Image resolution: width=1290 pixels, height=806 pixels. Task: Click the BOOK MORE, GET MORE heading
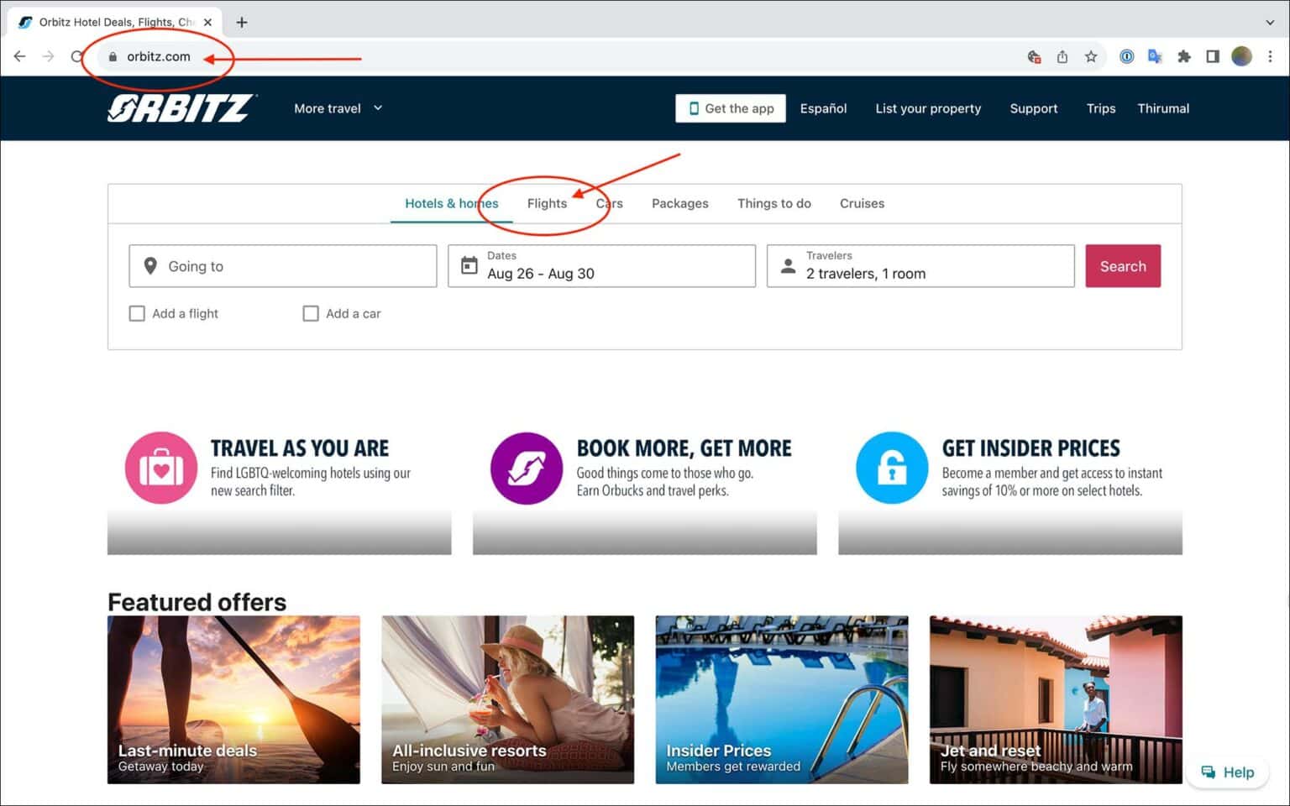click(x=684, y=448)
